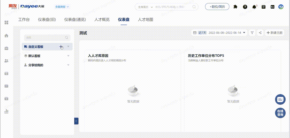
Task: Switch to the 仪表盘(通览) tab
Action: point(75,20)
